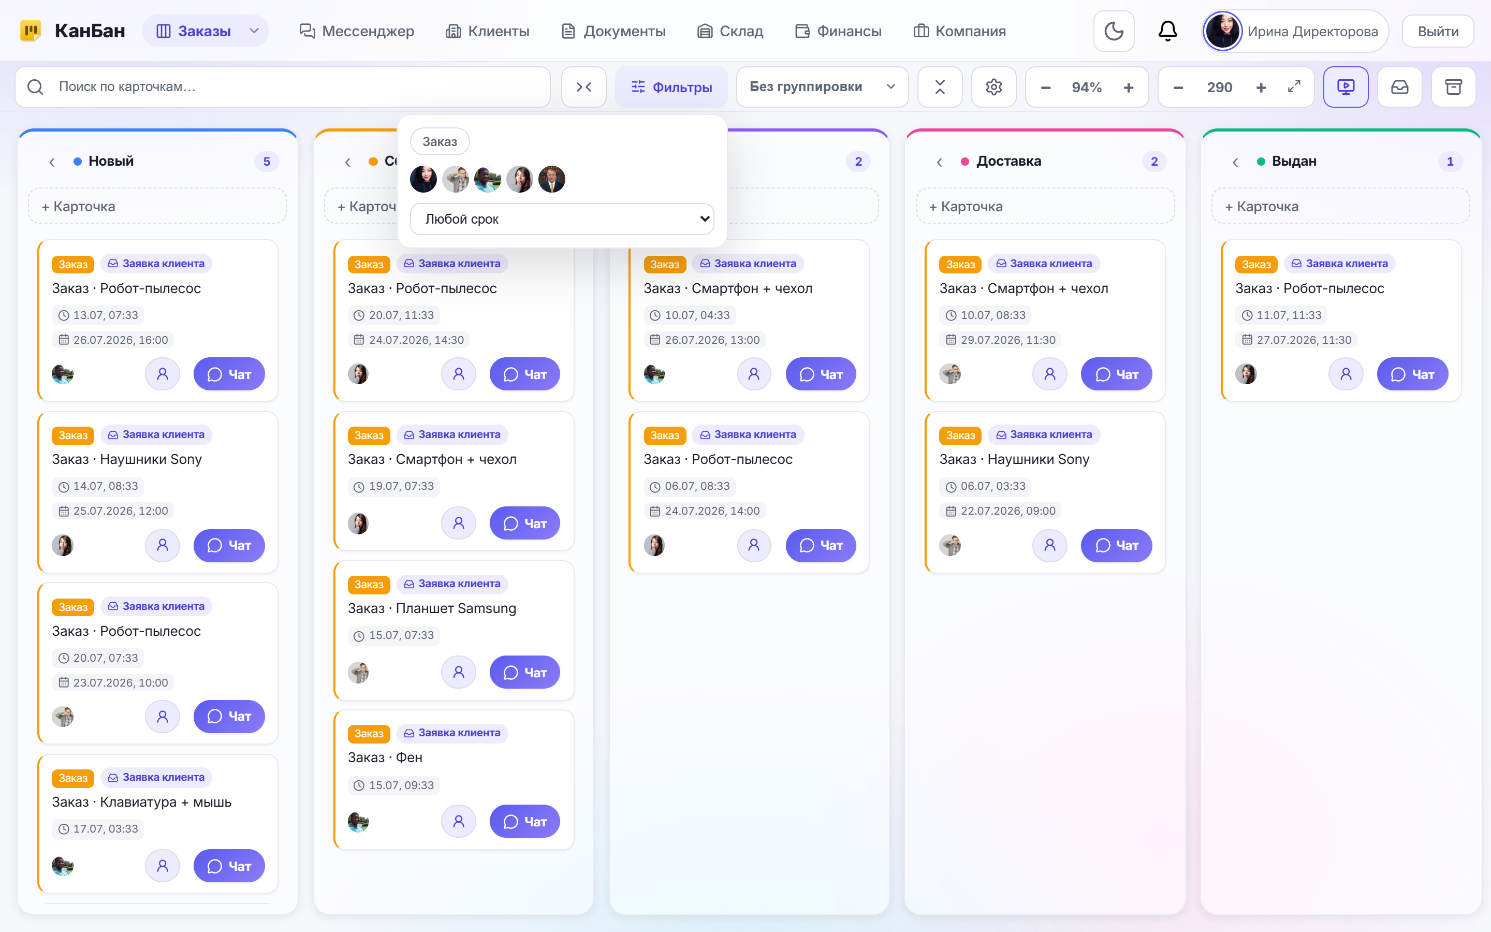Click person icon on Клавиатура + мышь card
The image size is (1491, 932).
point(162,866)
